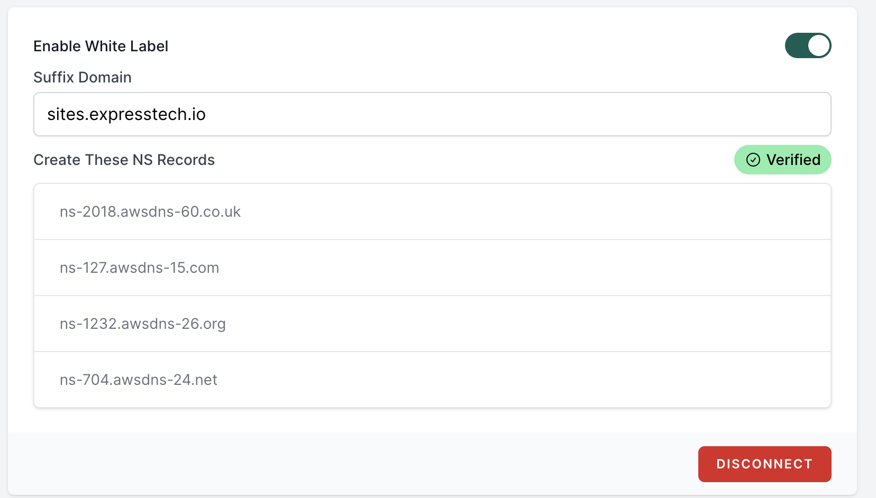Click the .com nameserver row
876x498 pixels.
click(432, 268)
